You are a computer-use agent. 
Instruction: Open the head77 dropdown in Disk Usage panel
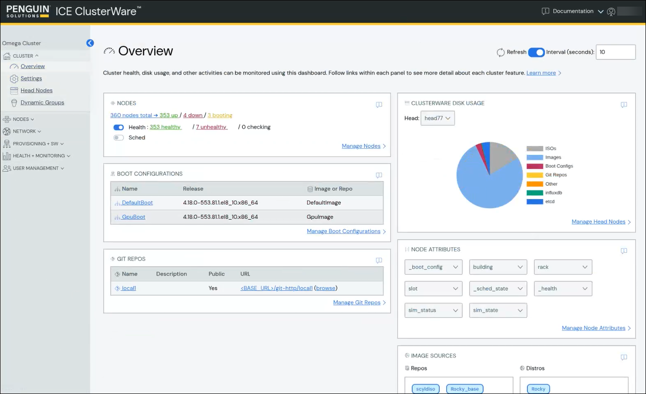(x=437, y=118)
